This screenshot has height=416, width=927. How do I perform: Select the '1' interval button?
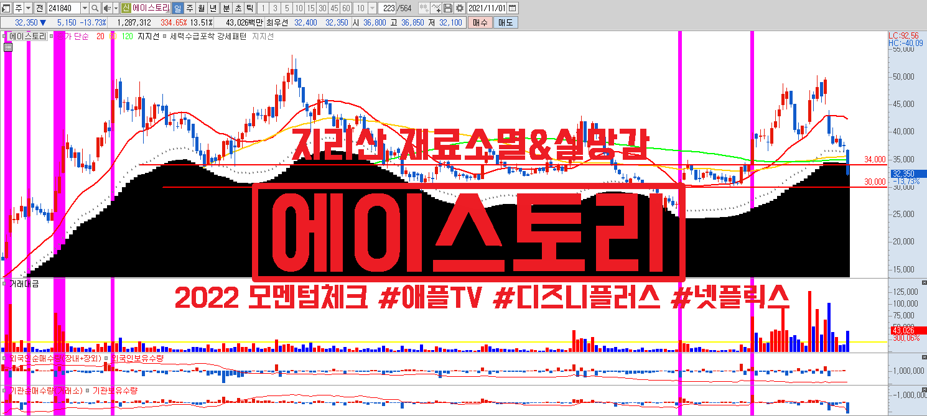coord(263,8)
